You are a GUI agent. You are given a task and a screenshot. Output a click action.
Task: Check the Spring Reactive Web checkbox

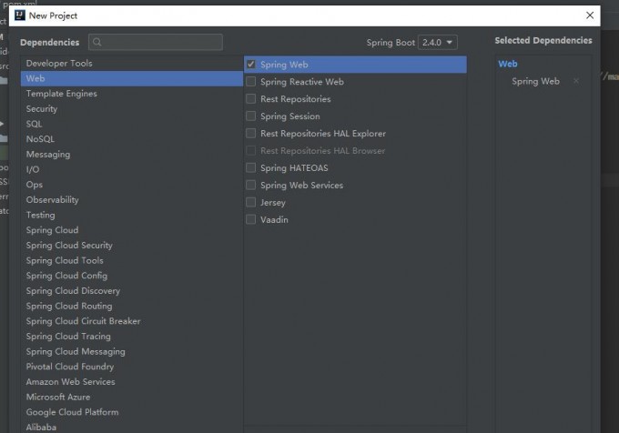[250, 82]
